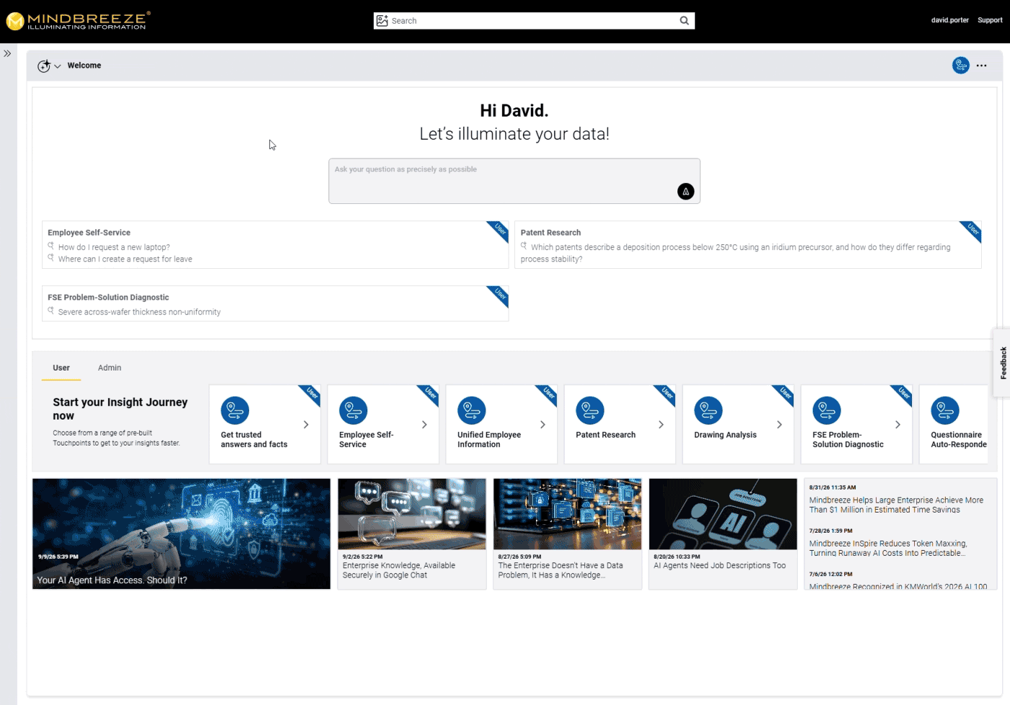Viewport: 1010px width, 705px height.
Task: Switch to the Admin tab
Action: coord(110,368)
